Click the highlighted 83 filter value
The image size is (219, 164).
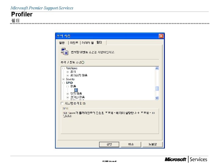tap(76, 90)
